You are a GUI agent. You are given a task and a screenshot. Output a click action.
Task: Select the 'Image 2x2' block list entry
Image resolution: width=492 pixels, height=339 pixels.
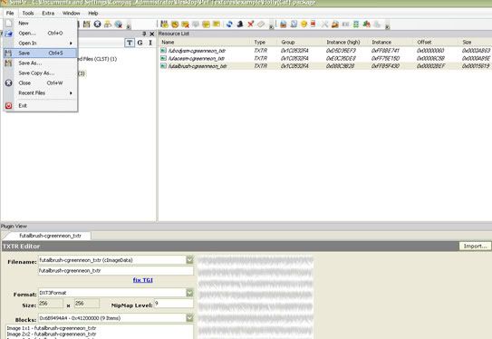(52, 334)
